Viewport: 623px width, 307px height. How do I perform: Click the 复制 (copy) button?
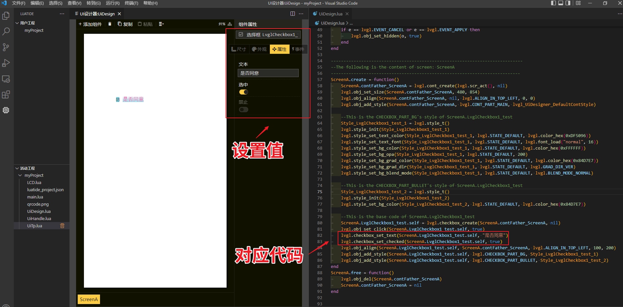click(x=125, y=24)
